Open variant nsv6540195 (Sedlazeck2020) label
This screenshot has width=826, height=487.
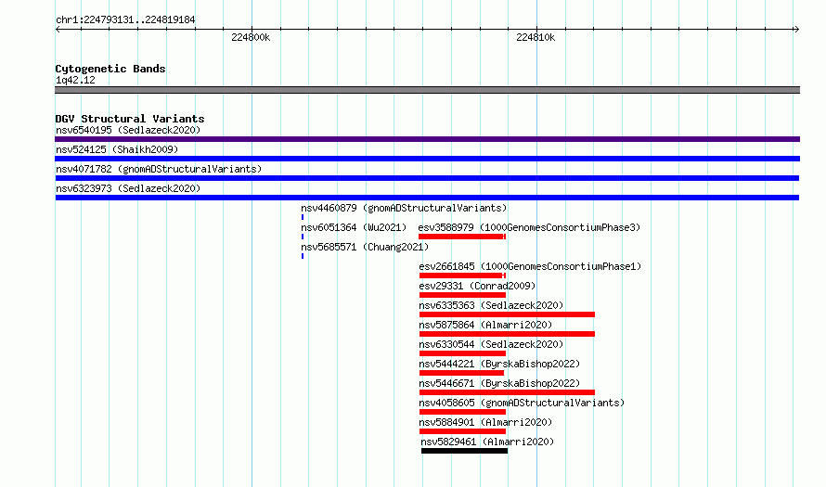pyautogui.click(x=128, y=130)
